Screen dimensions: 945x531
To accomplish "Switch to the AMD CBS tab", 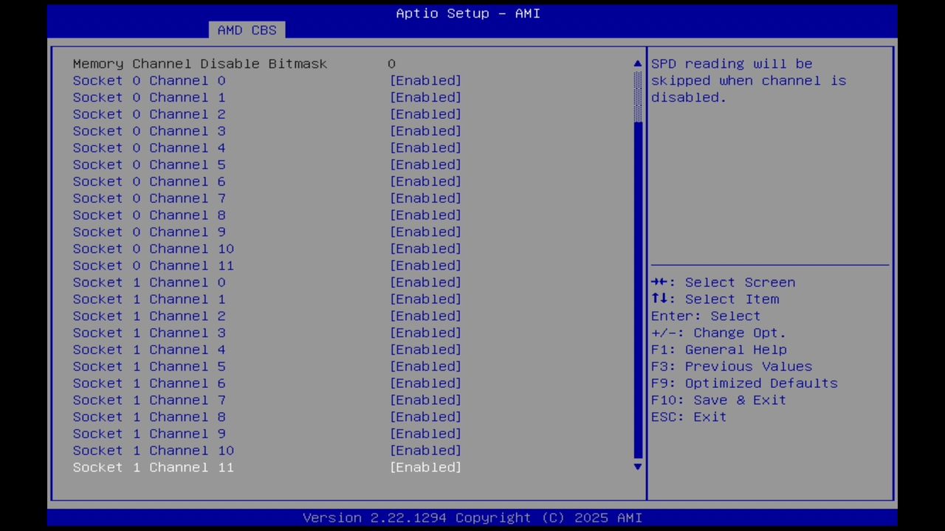I will pyautogui.click(x=247, y=29).
